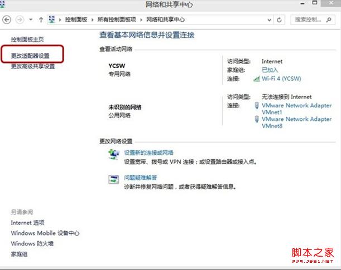
Task: Open the address bar history dropdown
Action: 269,20
